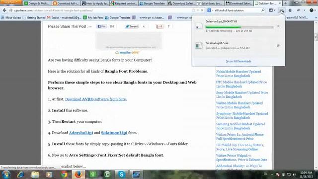Go back using the browser back arrow
This screenshot has width=318, height=179.
click(4, 10)
